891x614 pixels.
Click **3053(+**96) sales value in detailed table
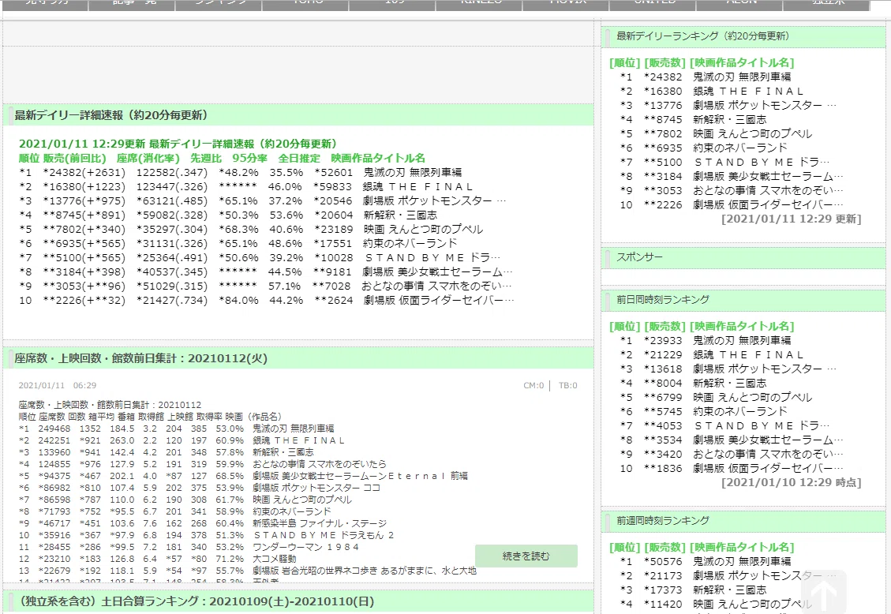point(84,286)
